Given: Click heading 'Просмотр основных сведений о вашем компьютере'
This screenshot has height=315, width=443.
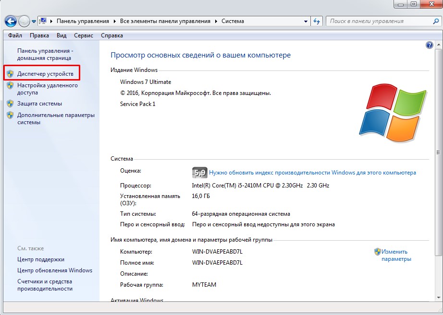Looking at the screenshot, I should 200,55.
